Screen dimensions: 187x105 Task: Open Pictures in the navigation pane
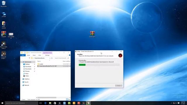coord(27,71)
